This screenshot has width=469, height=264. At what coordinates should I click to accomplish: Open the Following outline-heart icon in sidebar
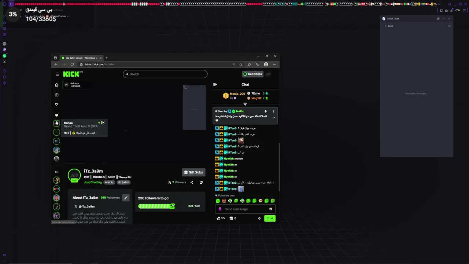56,104
